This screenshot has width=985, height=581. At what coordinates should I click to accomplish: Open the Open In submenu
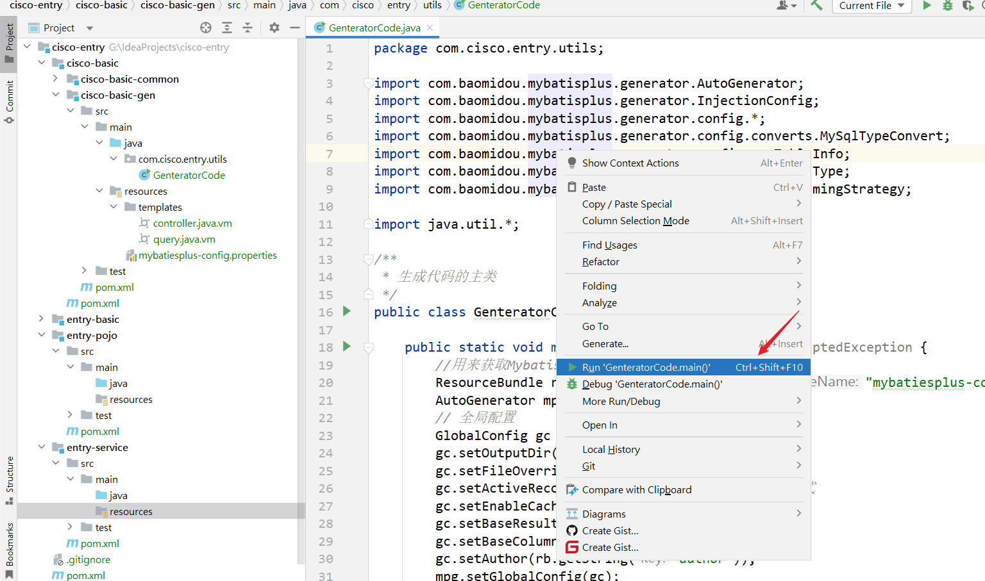[x=684, y=425]
